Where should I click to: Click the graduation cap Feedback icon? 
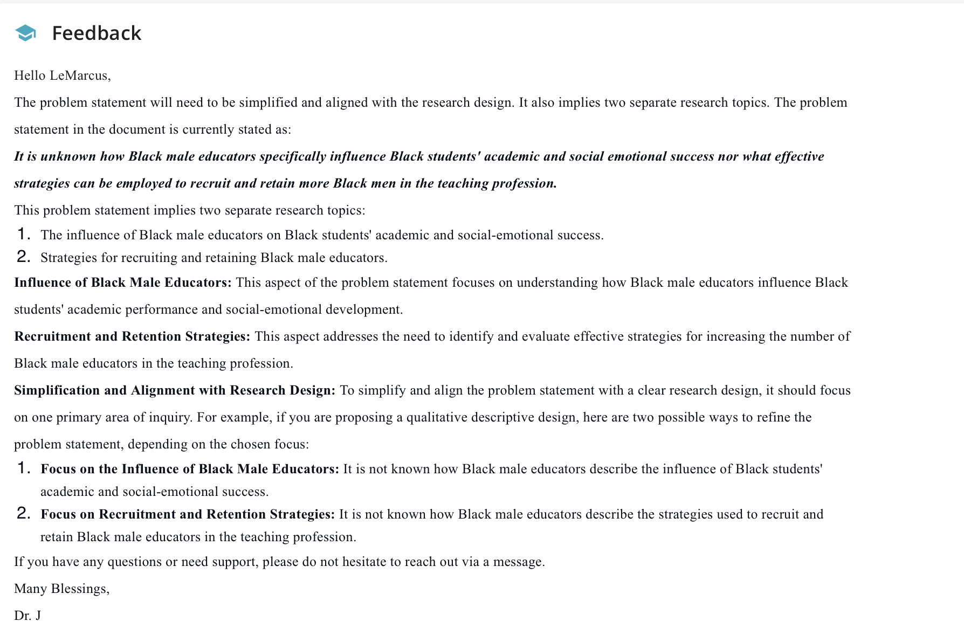coord(25,33)
